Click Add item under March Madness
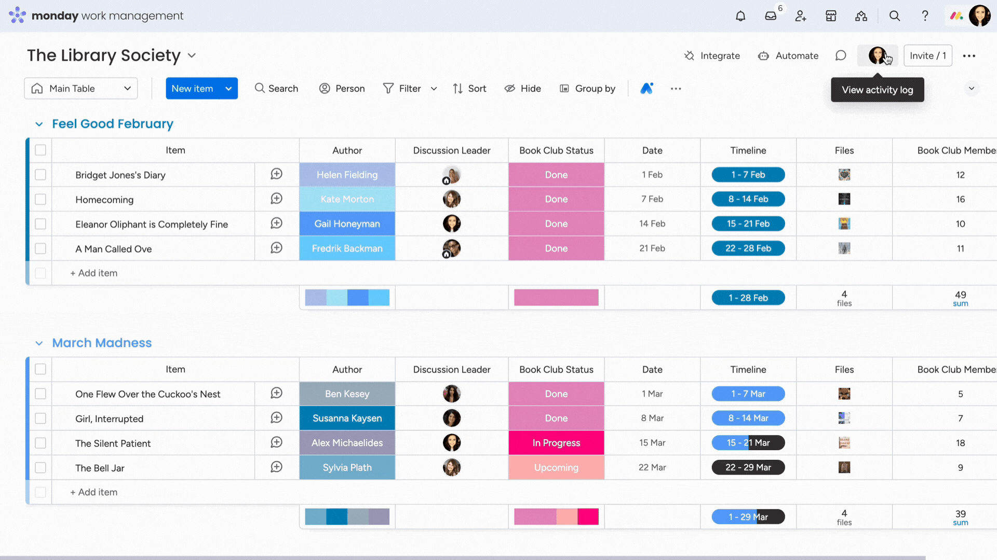997x560 pixels. pos(94,492)
